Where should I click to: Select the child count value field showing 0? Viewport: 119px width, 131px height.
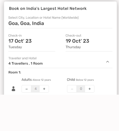[x=81, y=89]
